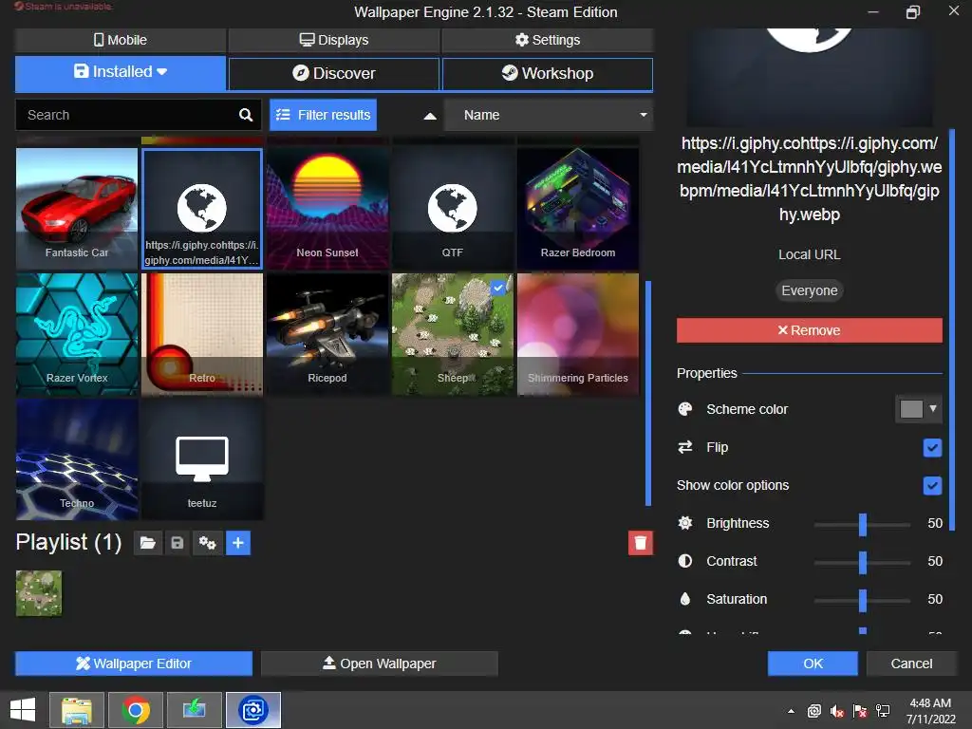972x729 pixels.
Task: Open the Wallpaper Editor
Action: tap(134, 664)
